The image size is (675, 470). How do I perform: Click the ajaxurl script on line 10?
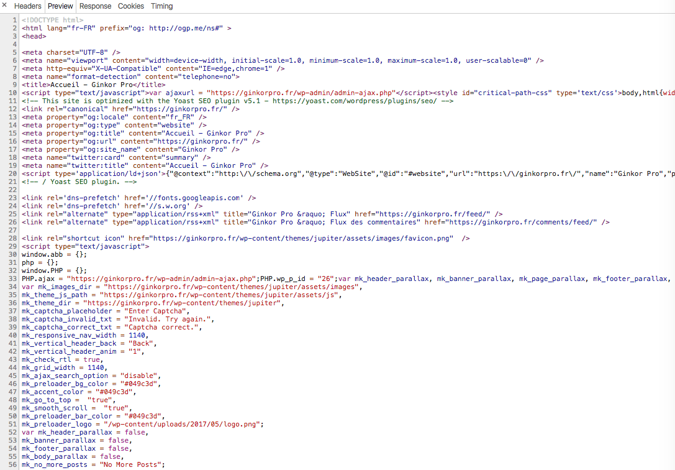pos(227,93)
